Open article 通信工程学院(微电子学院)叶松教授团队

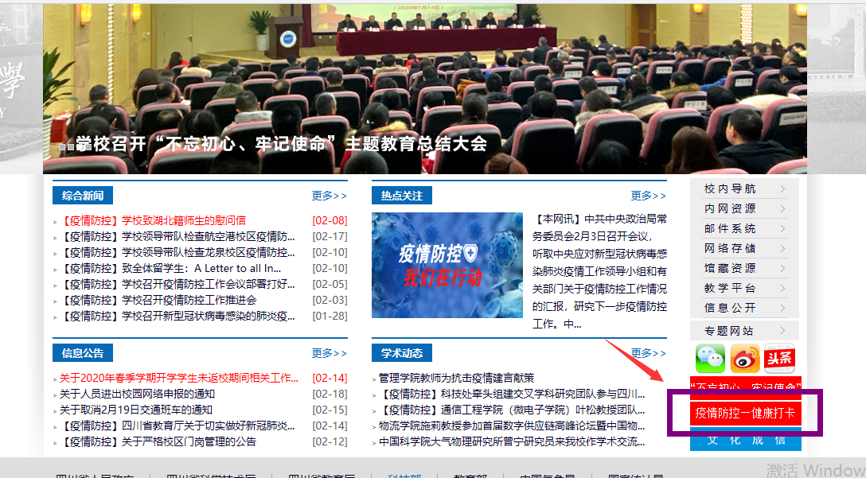point(512,410)
